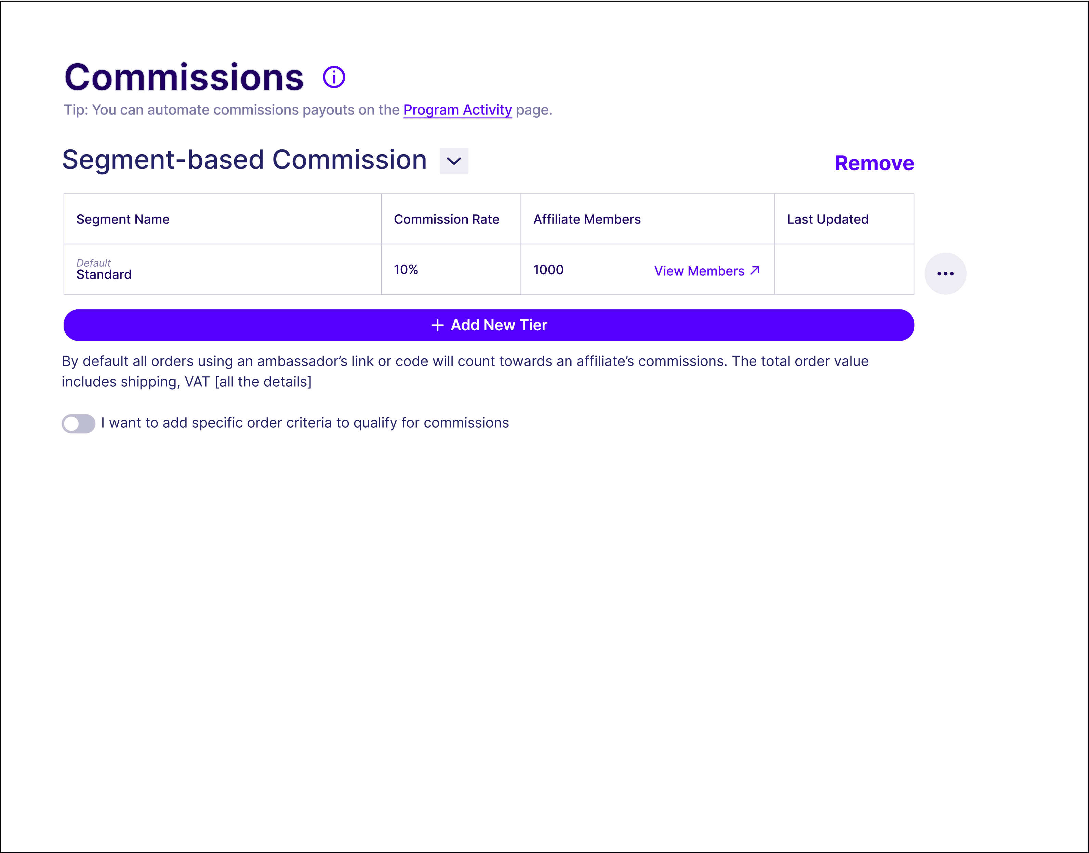Viewport: 1089px width, 853px height.
Task: Click the Segment-based Commission title text
Action: tap(244, 160)
